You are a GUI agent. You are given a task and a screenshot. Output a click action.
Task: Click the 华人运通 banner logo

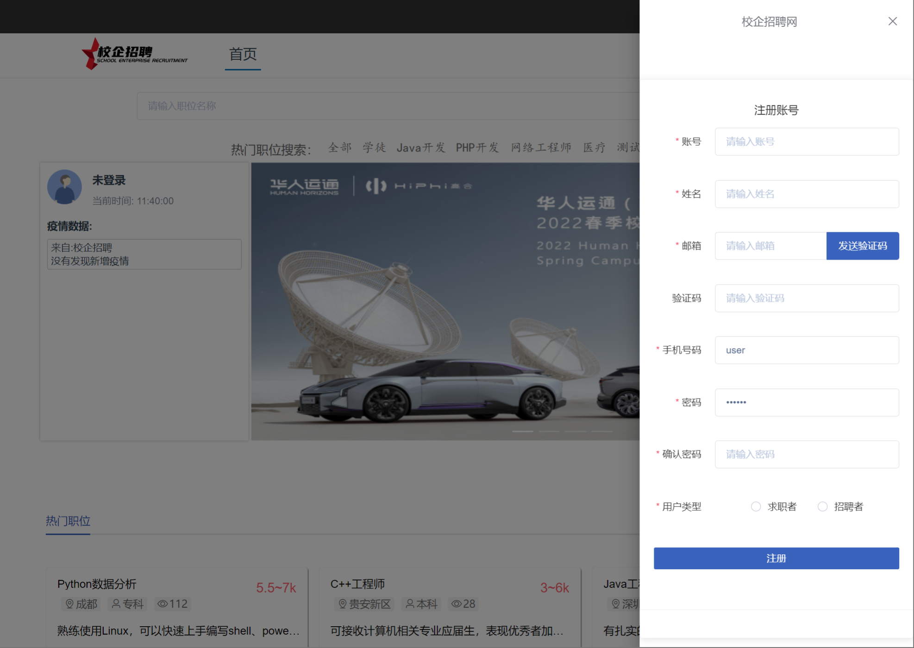click(304, 186)
